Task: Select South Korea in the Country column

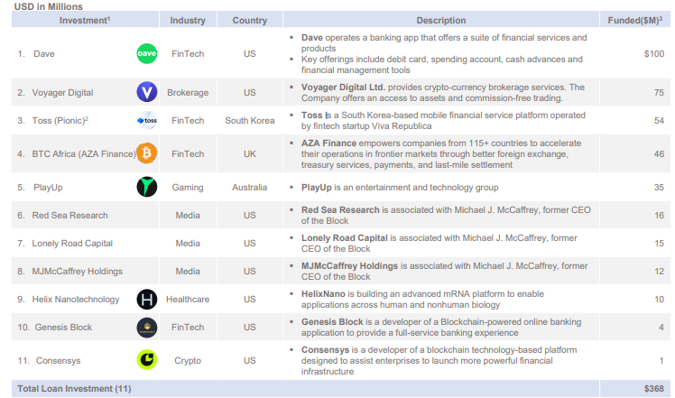Action: (249, 121)
